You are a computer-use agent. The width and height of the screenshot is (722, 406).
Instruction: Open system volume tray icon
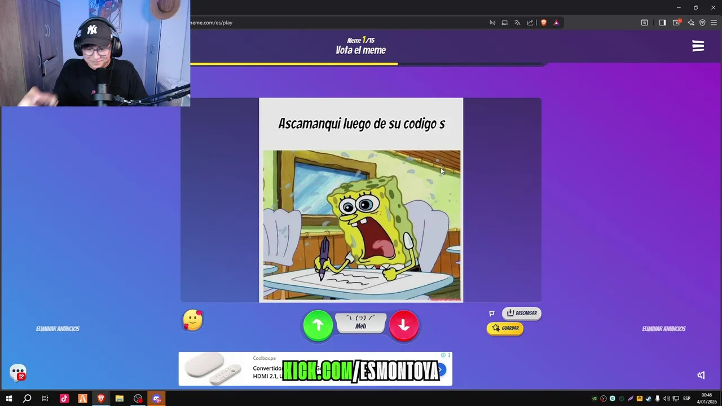point(667,399)
